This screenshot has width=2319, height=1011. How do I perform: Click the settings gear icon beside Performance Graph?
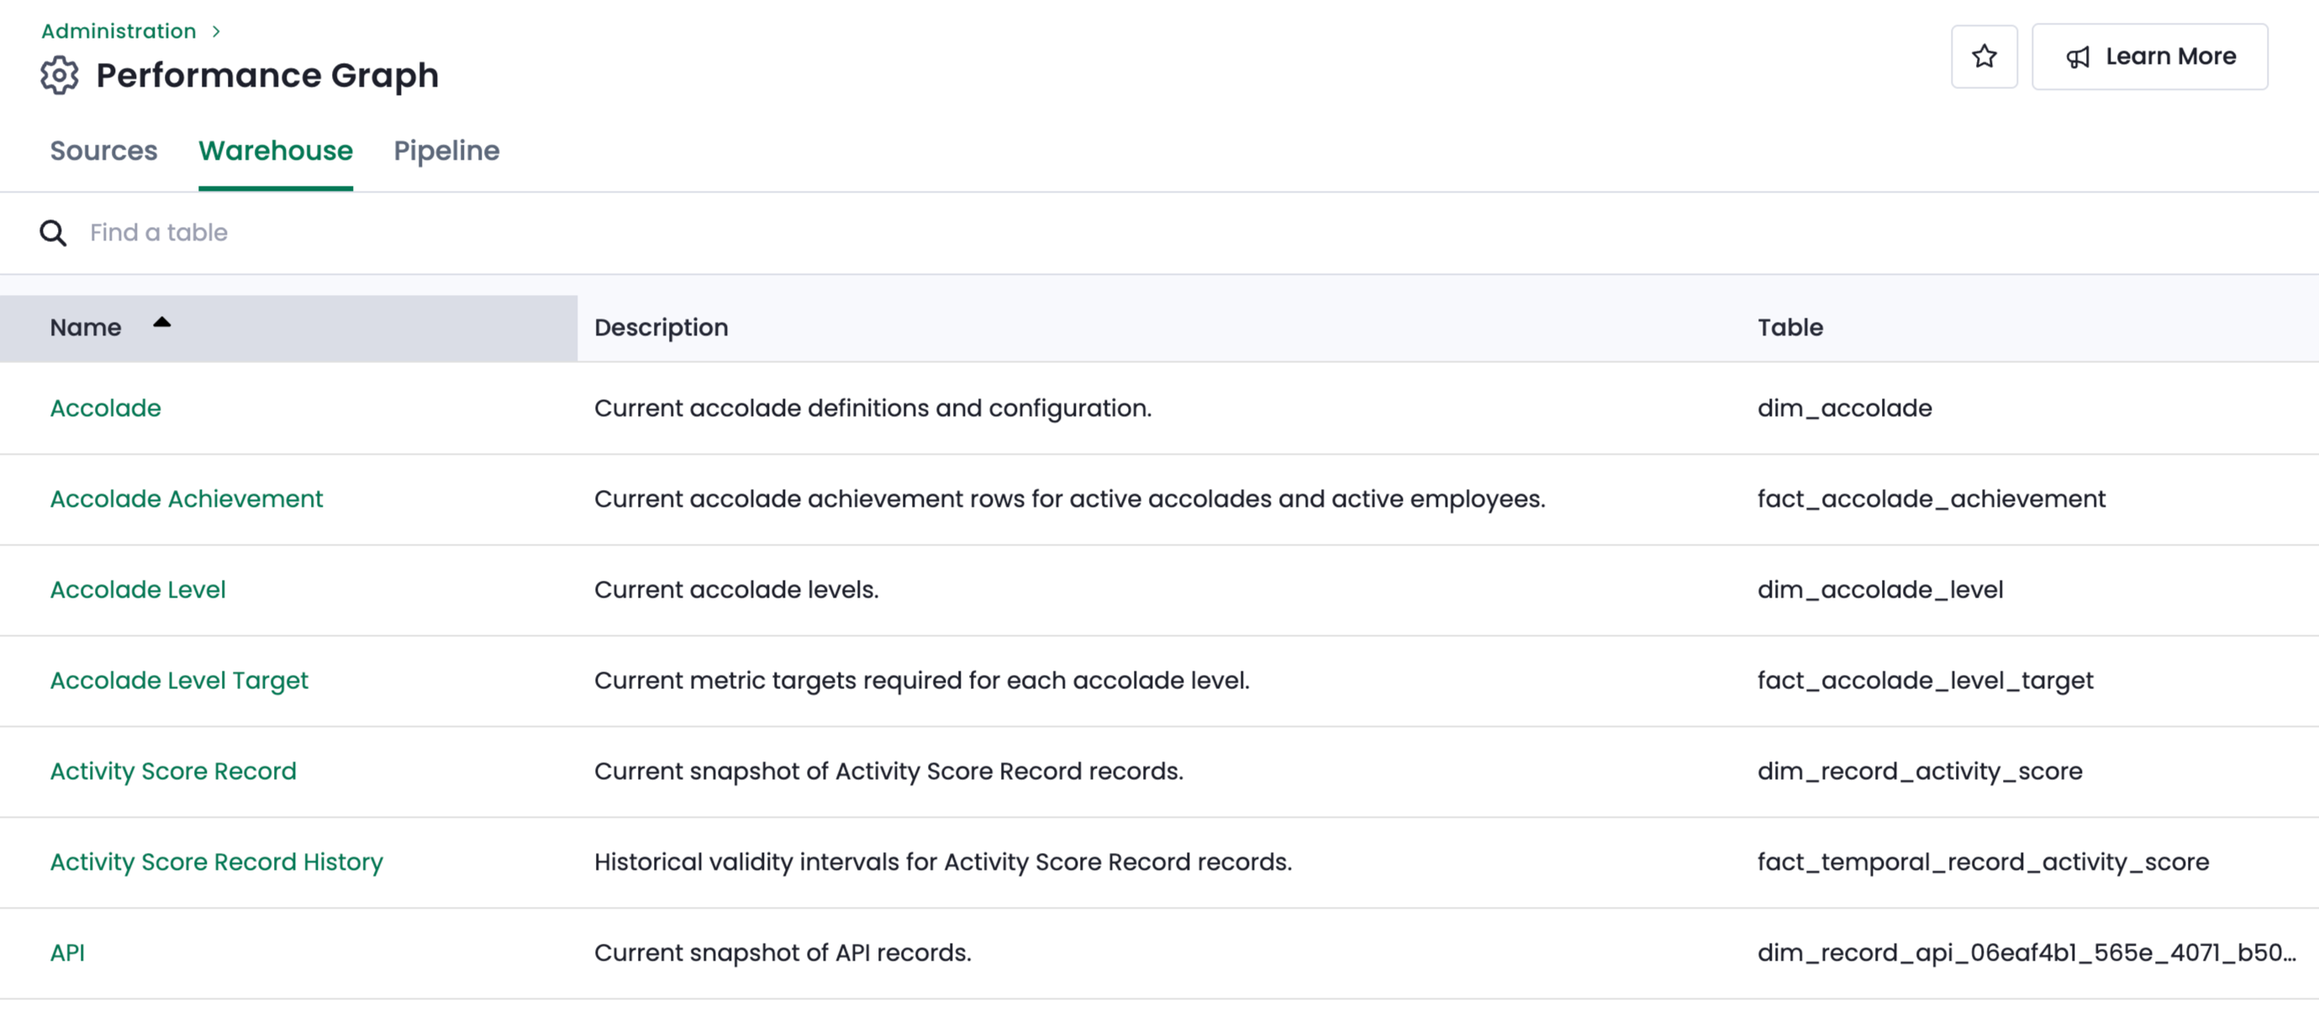pos(60,75)
